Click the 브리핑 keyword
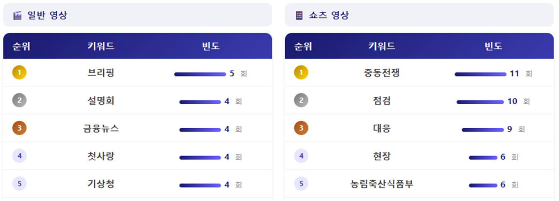Image resolution: width=559 pixels, height=201 pixels. 101,73
